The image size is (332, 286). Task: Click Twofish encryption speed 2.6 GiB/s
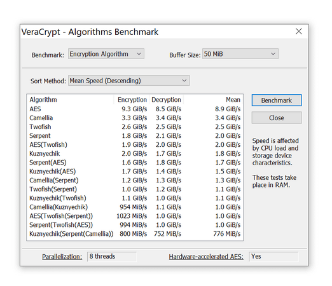134,126
